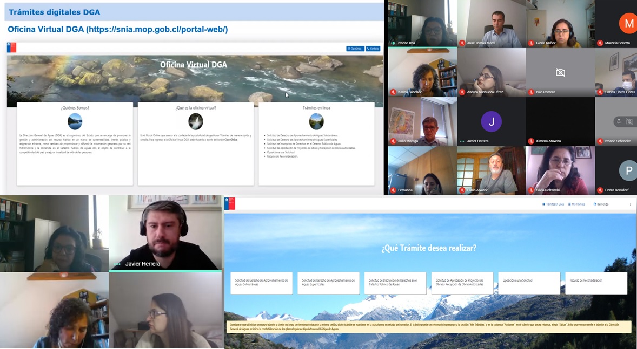This screenshot has width=637, height=349.
Task: Click the Chile government logo in Oficina Virtual header
Action: pyautogui.click(x=12, y=47)
